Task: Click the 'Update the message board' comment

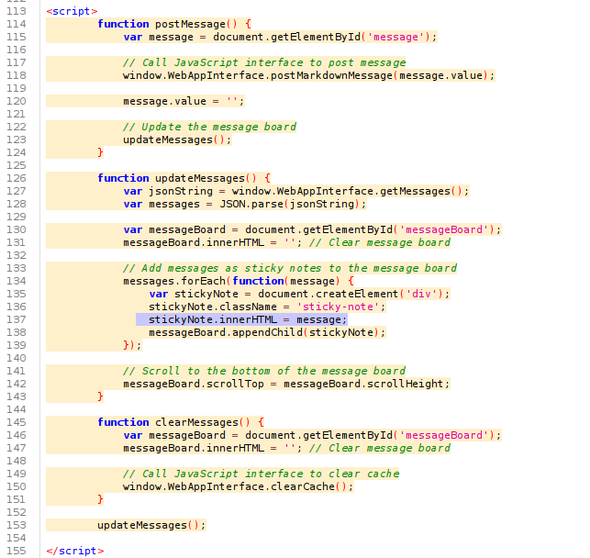Action: point(209,127)
